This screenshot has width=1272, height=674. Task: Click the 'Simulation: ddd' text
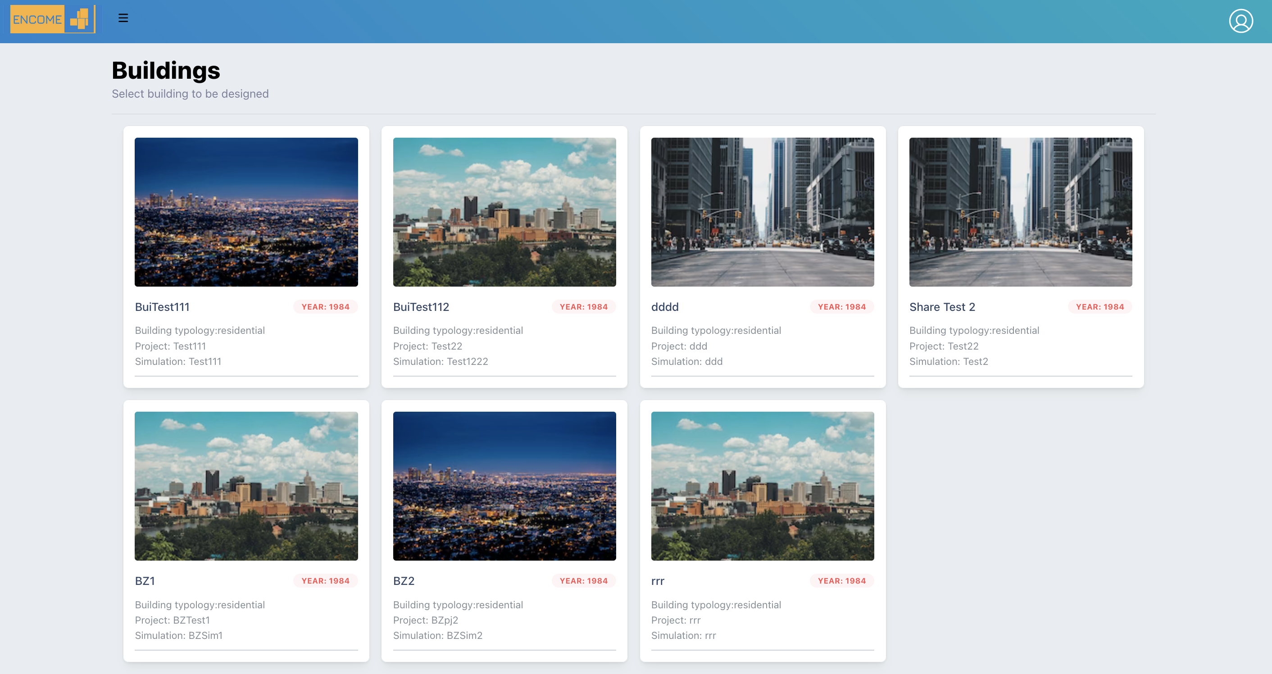pyautogui.click(x=687, y=361)
